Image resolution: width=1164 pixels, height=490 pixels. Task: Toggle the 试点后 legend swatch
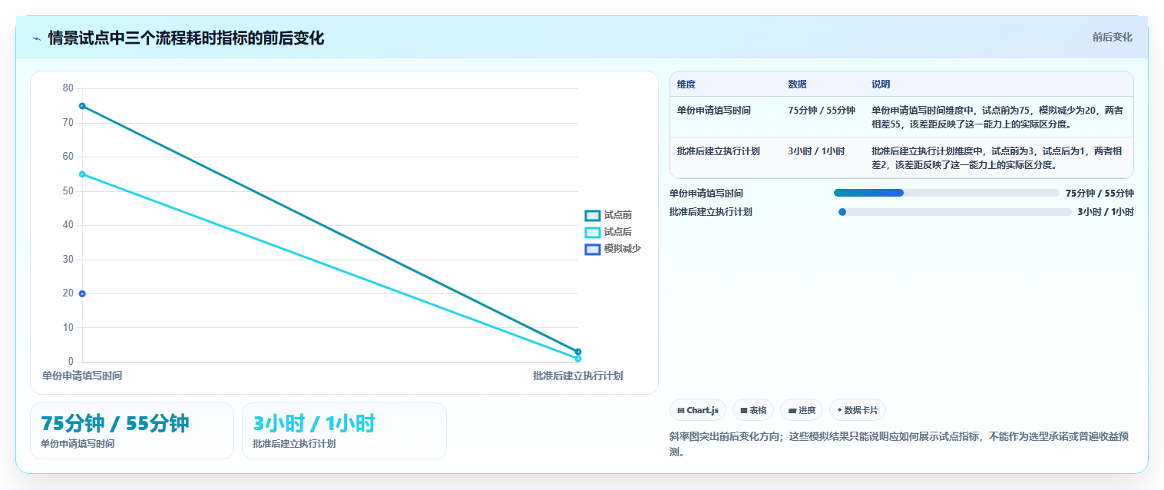[x=592, y=233]
